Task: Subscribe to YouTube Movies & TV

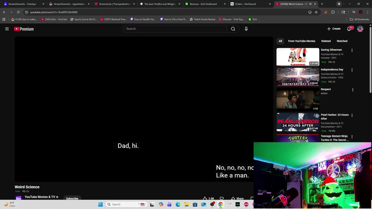Action: (72, 199)
